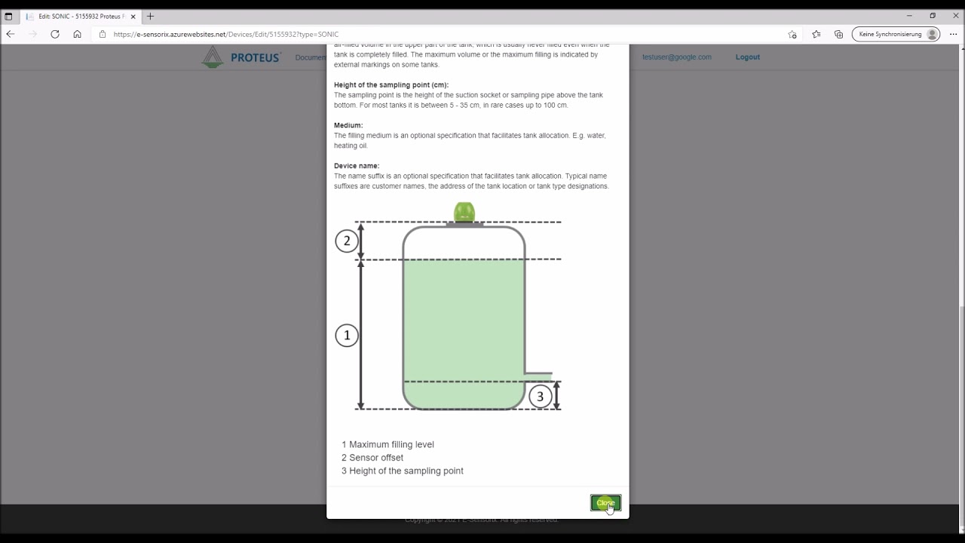Open the Keine Synchronisierung profile button
This screenshot has height=543, width=965.
[896, 34]
